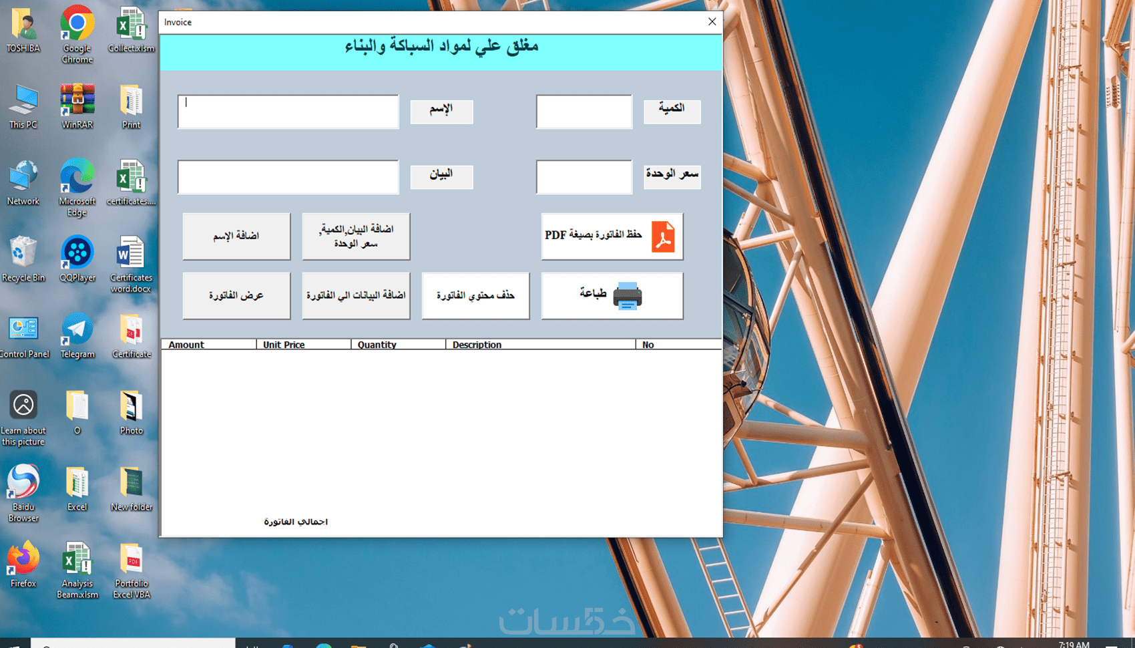Click اضافة البيانات الى الفاتورة button

[x=356, y=295]
